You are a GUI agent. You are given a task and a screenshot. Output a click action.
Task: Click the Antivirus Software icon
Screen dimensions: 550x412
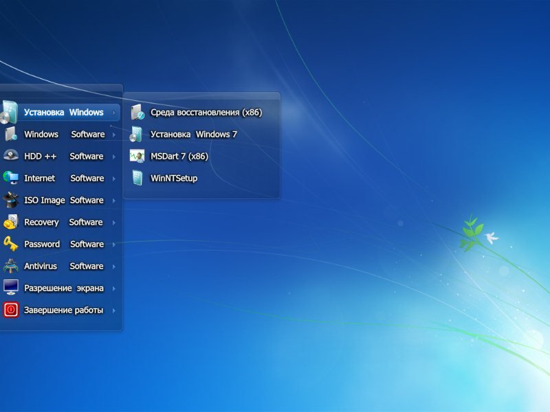coord(11,266)
